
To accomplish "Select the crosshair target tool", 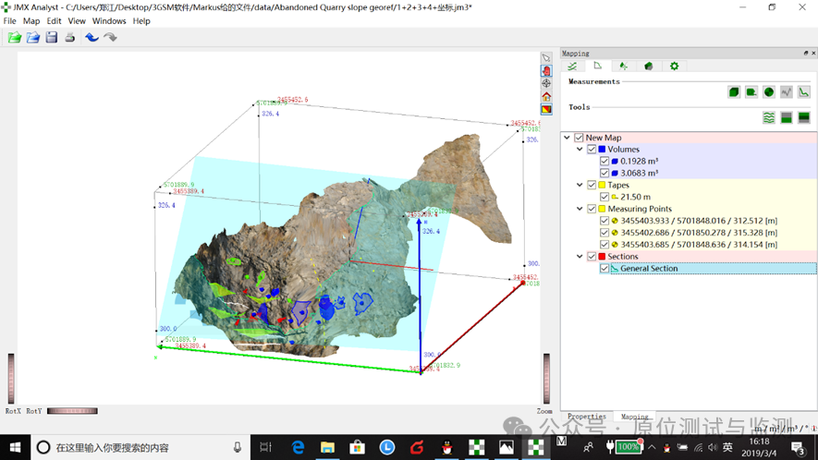I will click(546, 83).
